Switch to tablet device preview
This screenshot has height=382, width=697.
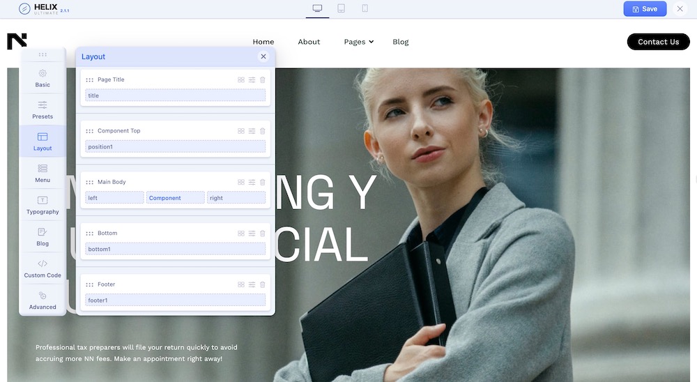coord(341,8)
